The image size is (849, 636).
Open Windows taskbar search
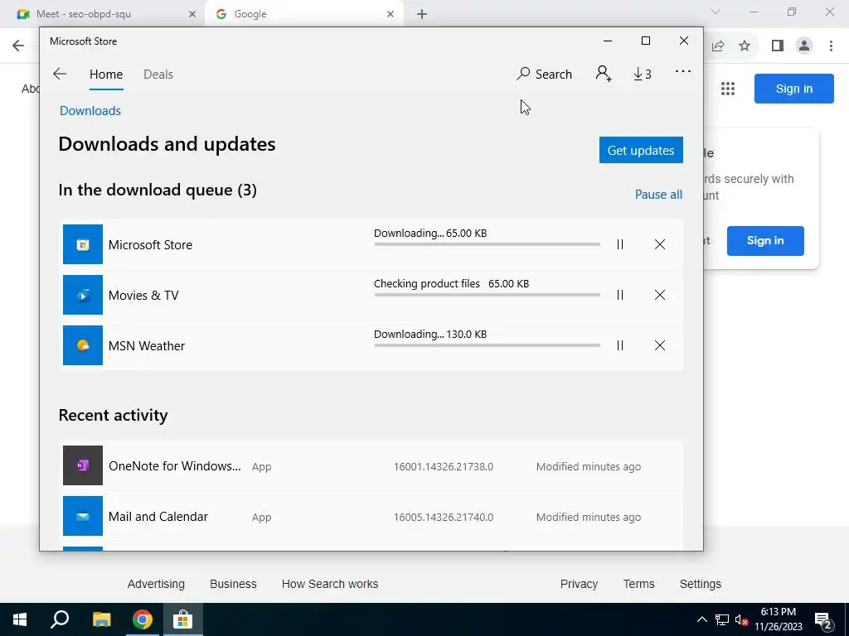pyautogui.click(x=60, y=619)
